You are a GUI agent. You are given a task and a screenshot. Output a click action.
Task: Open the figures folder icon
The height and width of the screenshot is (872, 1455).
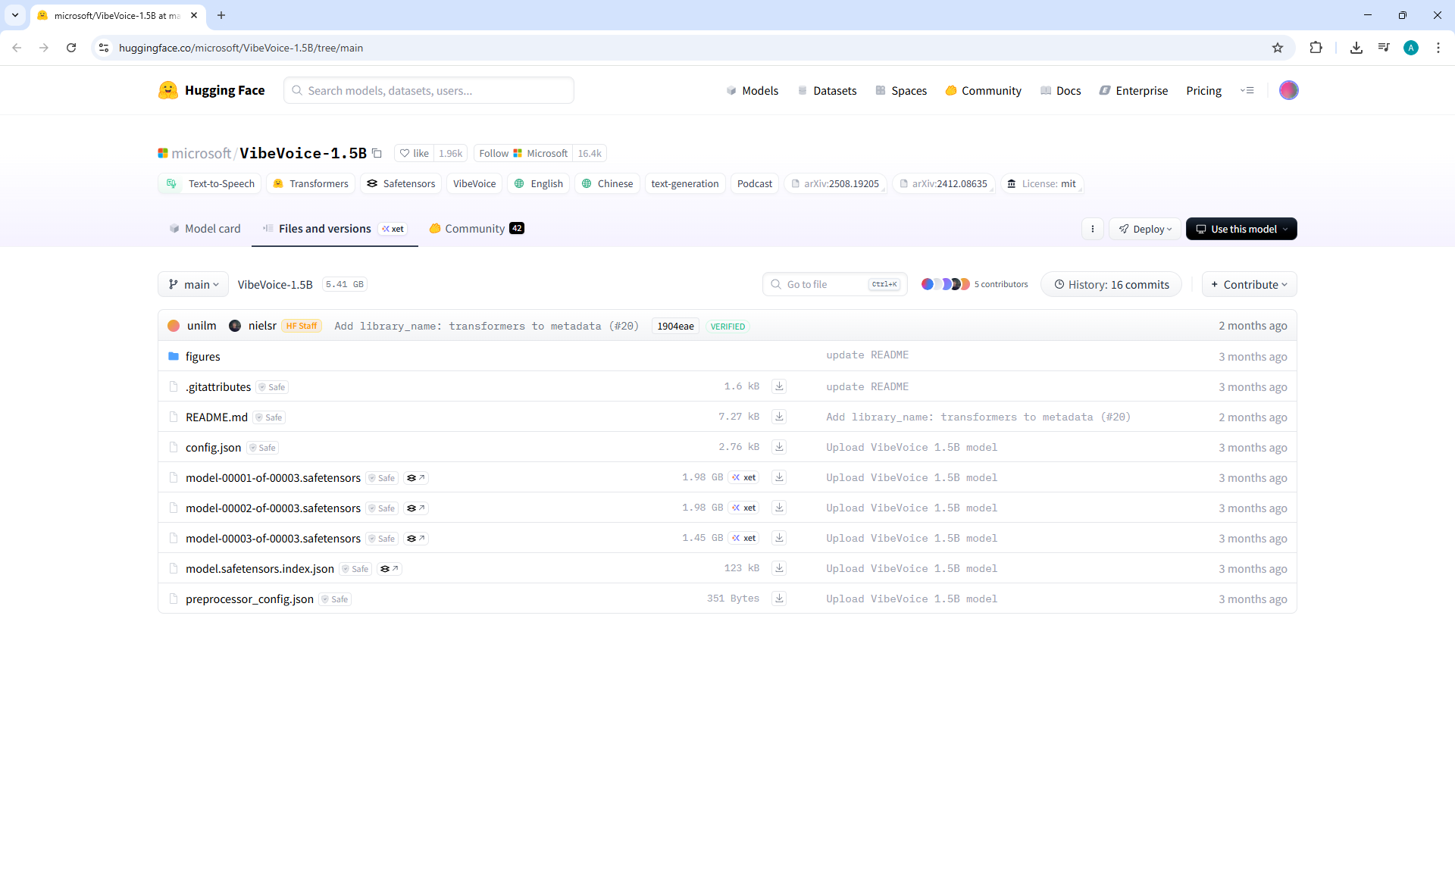[x=174, y=356]
